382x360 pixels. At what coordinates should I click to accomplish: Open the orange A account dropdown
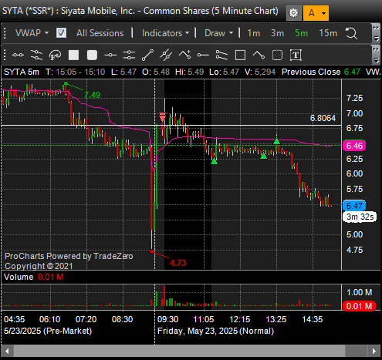click(x=316, y=12)
